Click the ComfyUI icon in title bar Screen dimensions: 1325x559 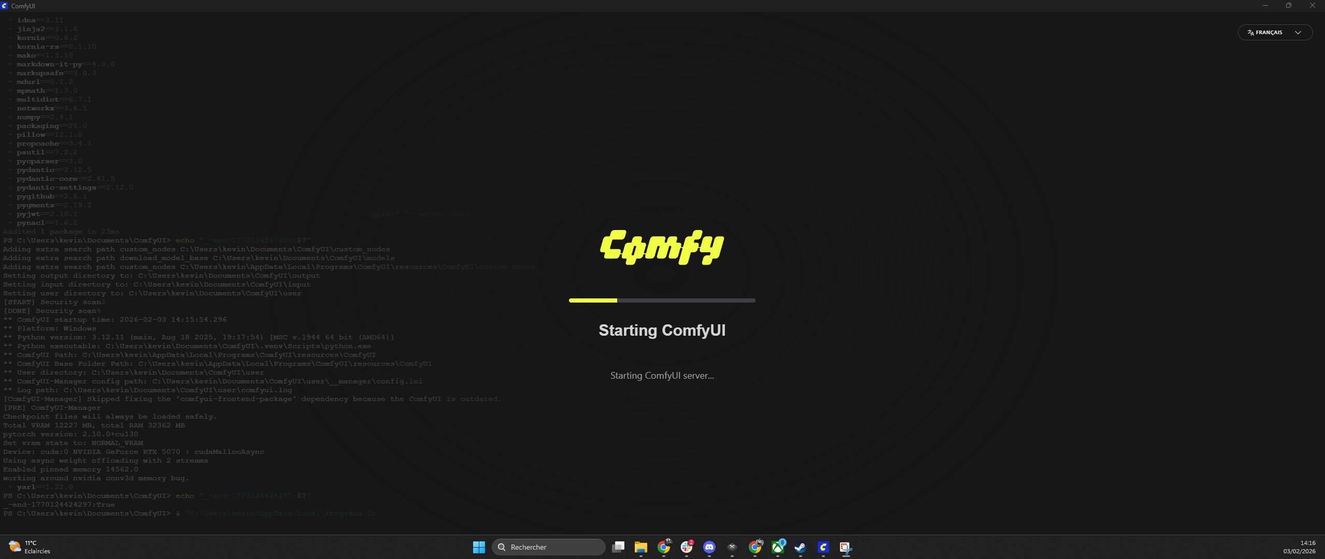click(x=5, y=6)
